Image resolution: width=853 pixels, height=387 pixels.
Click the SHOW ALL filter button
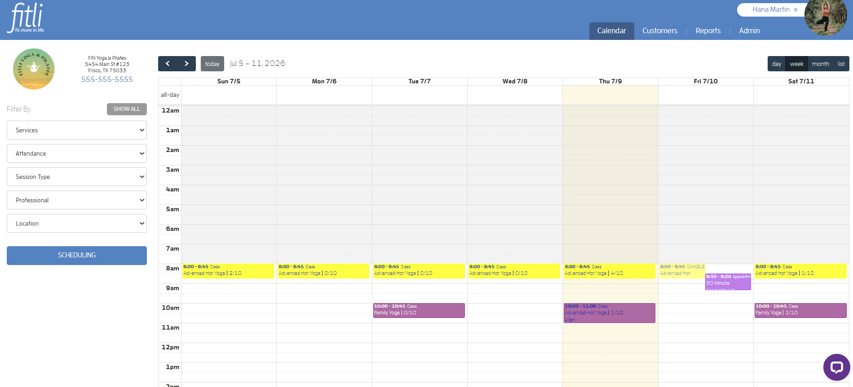pyautogui.click(x=127, y=109)
